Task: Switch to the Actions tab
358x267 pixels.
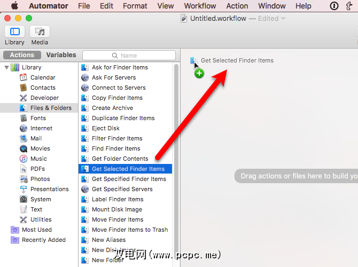Action: click(x=22, y=55)
